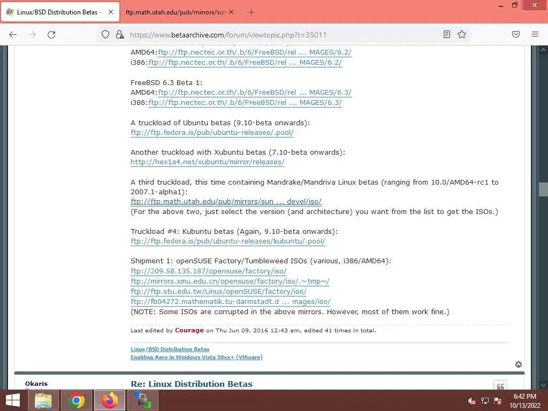
Task: Open File Explorer from taskbar
Action: point(43,400)
